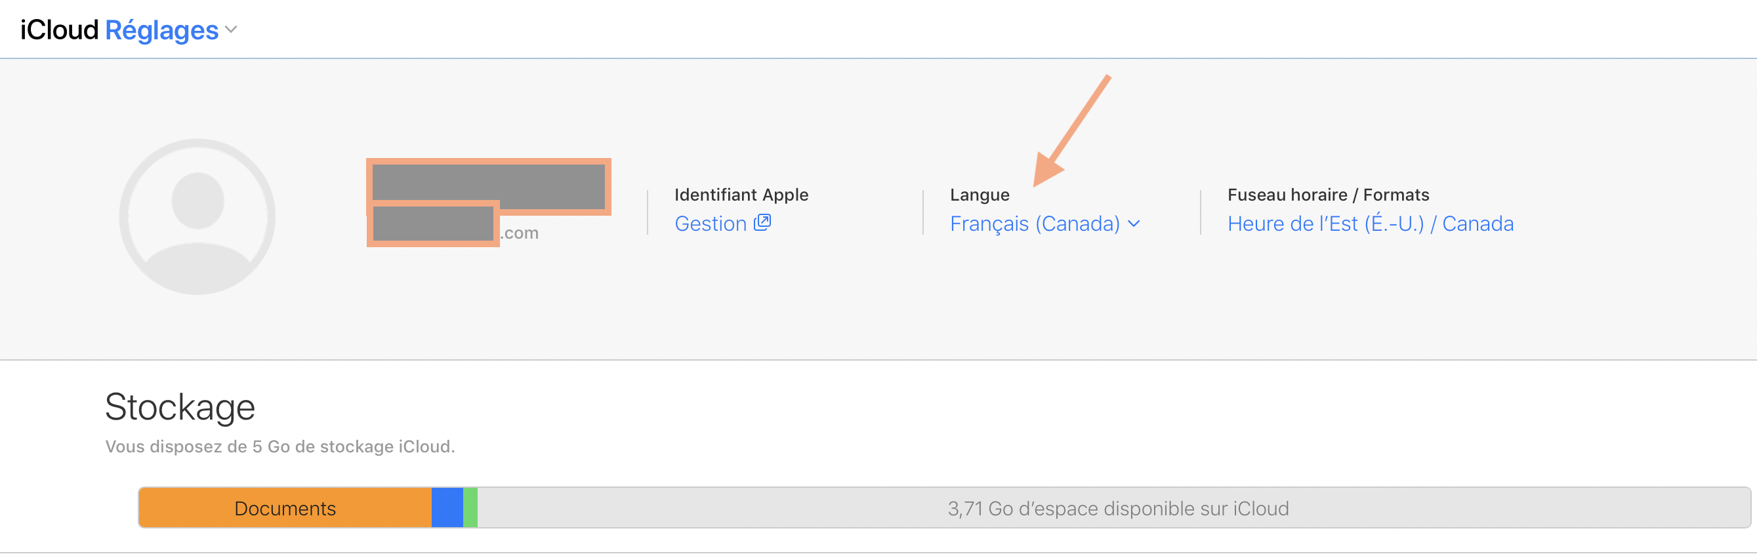Click the 3,71 Go available space area
1757x556 pixels.
1117,507
